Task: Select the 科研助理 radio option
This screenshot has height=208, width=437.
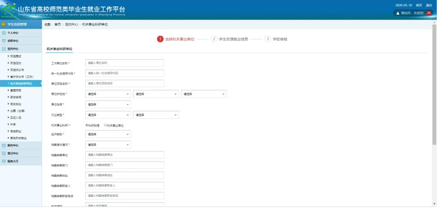Action: pyautogui.click(x=87, y=125)
